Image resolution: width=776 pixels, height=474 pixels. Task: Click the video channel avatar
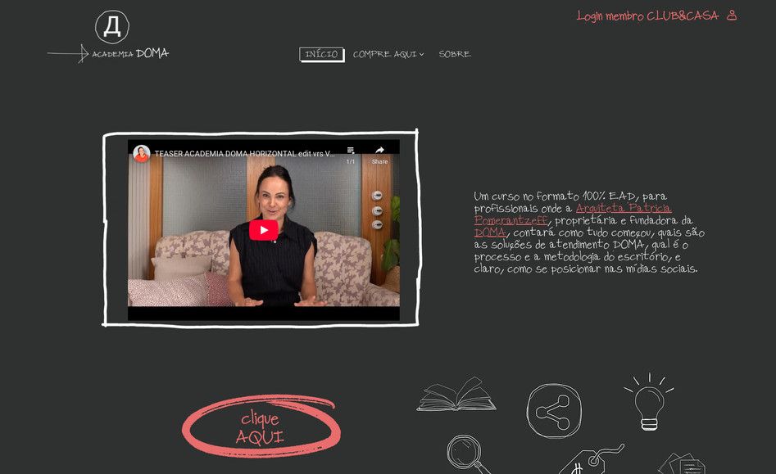[x=142, y=154]
